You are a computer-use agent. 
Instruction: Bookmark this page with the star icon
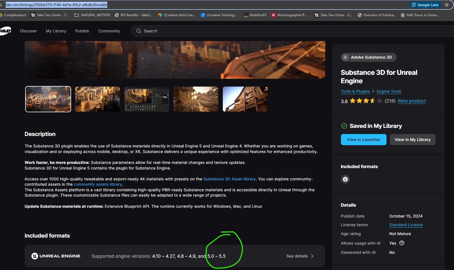coord(447,5)
